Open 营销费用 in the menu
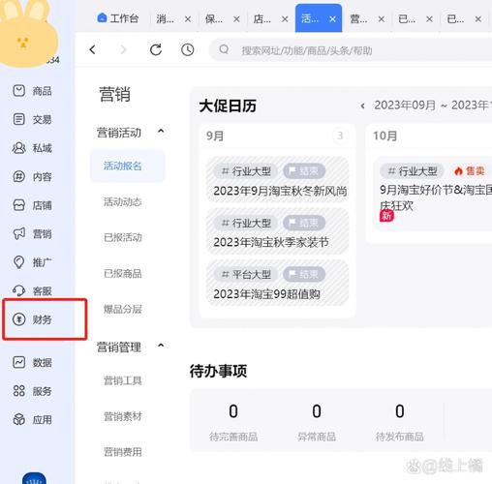The height and width of the screenshot is (484, 492). pyautogui.click(x=123, y=452)
